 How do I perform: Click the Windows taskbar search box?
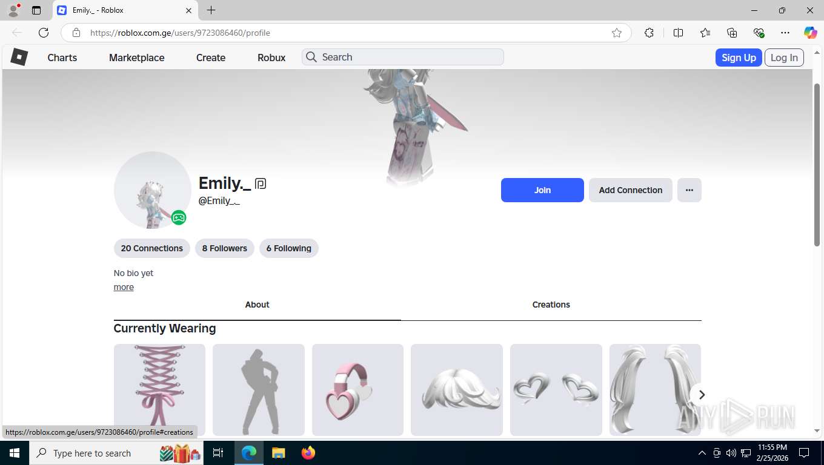(115, 453)
